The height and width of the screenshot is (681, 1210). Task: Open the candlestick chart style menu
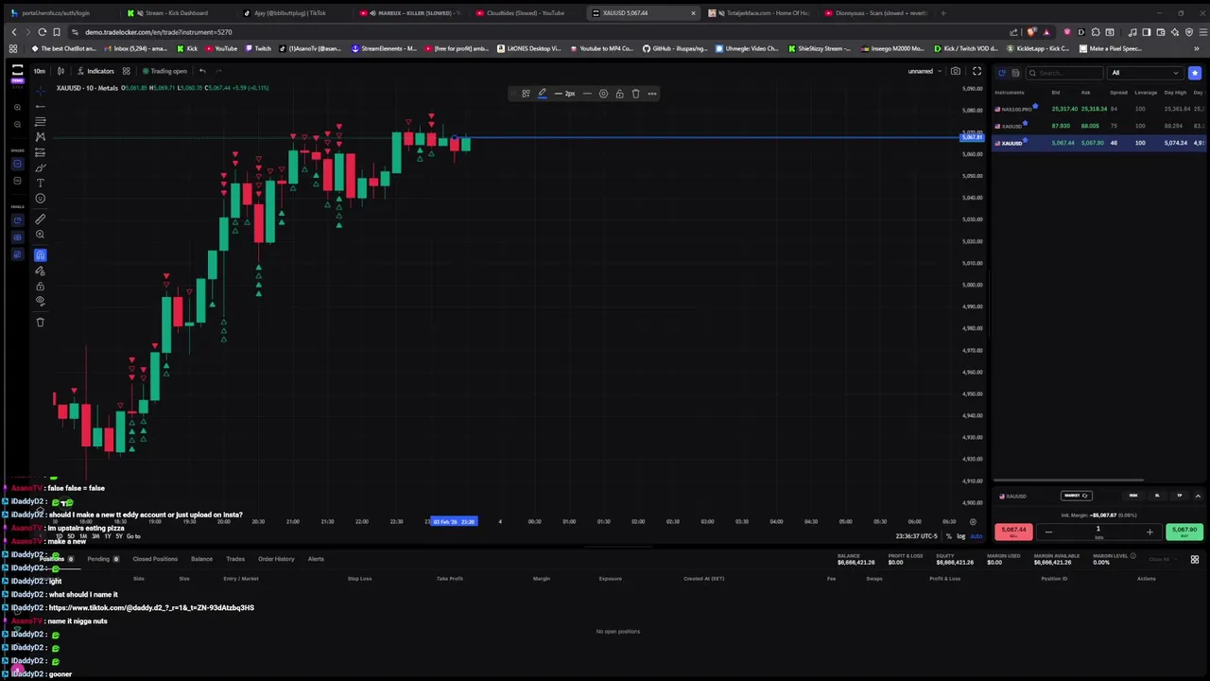tap(60, 71)
